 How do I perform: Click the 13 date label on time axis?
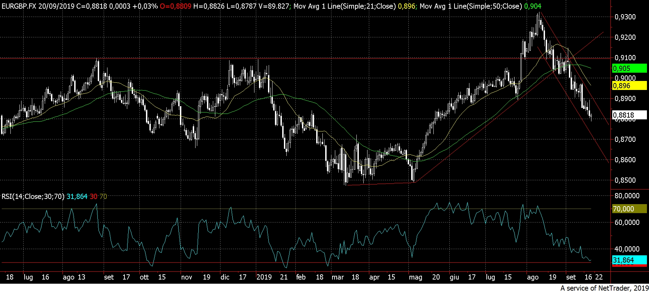[81, 277]
